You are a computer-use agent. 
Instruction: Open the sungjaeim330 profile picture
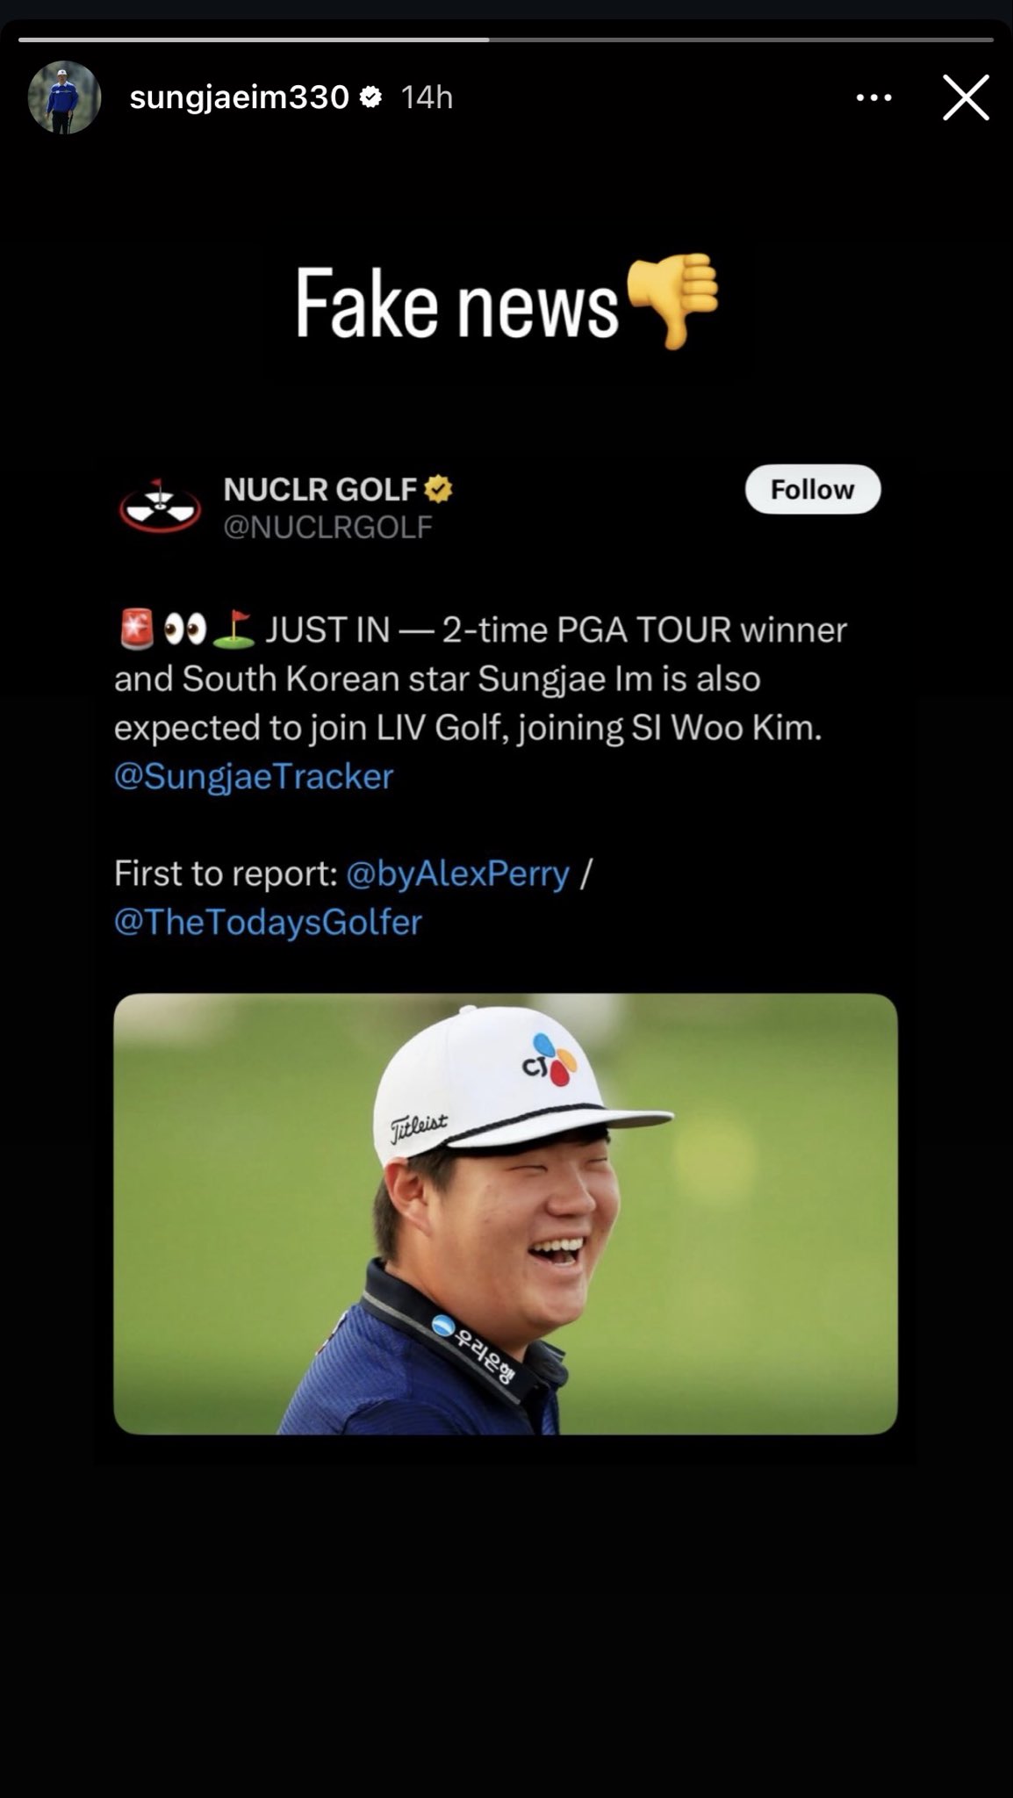click(x=64, y=97)
